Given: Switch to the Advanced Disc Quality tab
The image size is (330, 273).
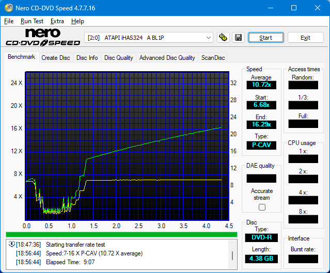Looking at the screenshot, I should click(167, 58).
